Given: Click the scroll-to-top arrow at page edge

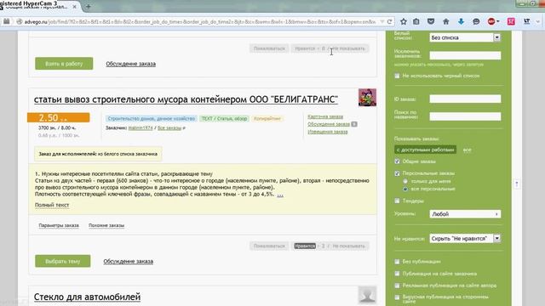Looking at the screenshot, I should (517, 184).
